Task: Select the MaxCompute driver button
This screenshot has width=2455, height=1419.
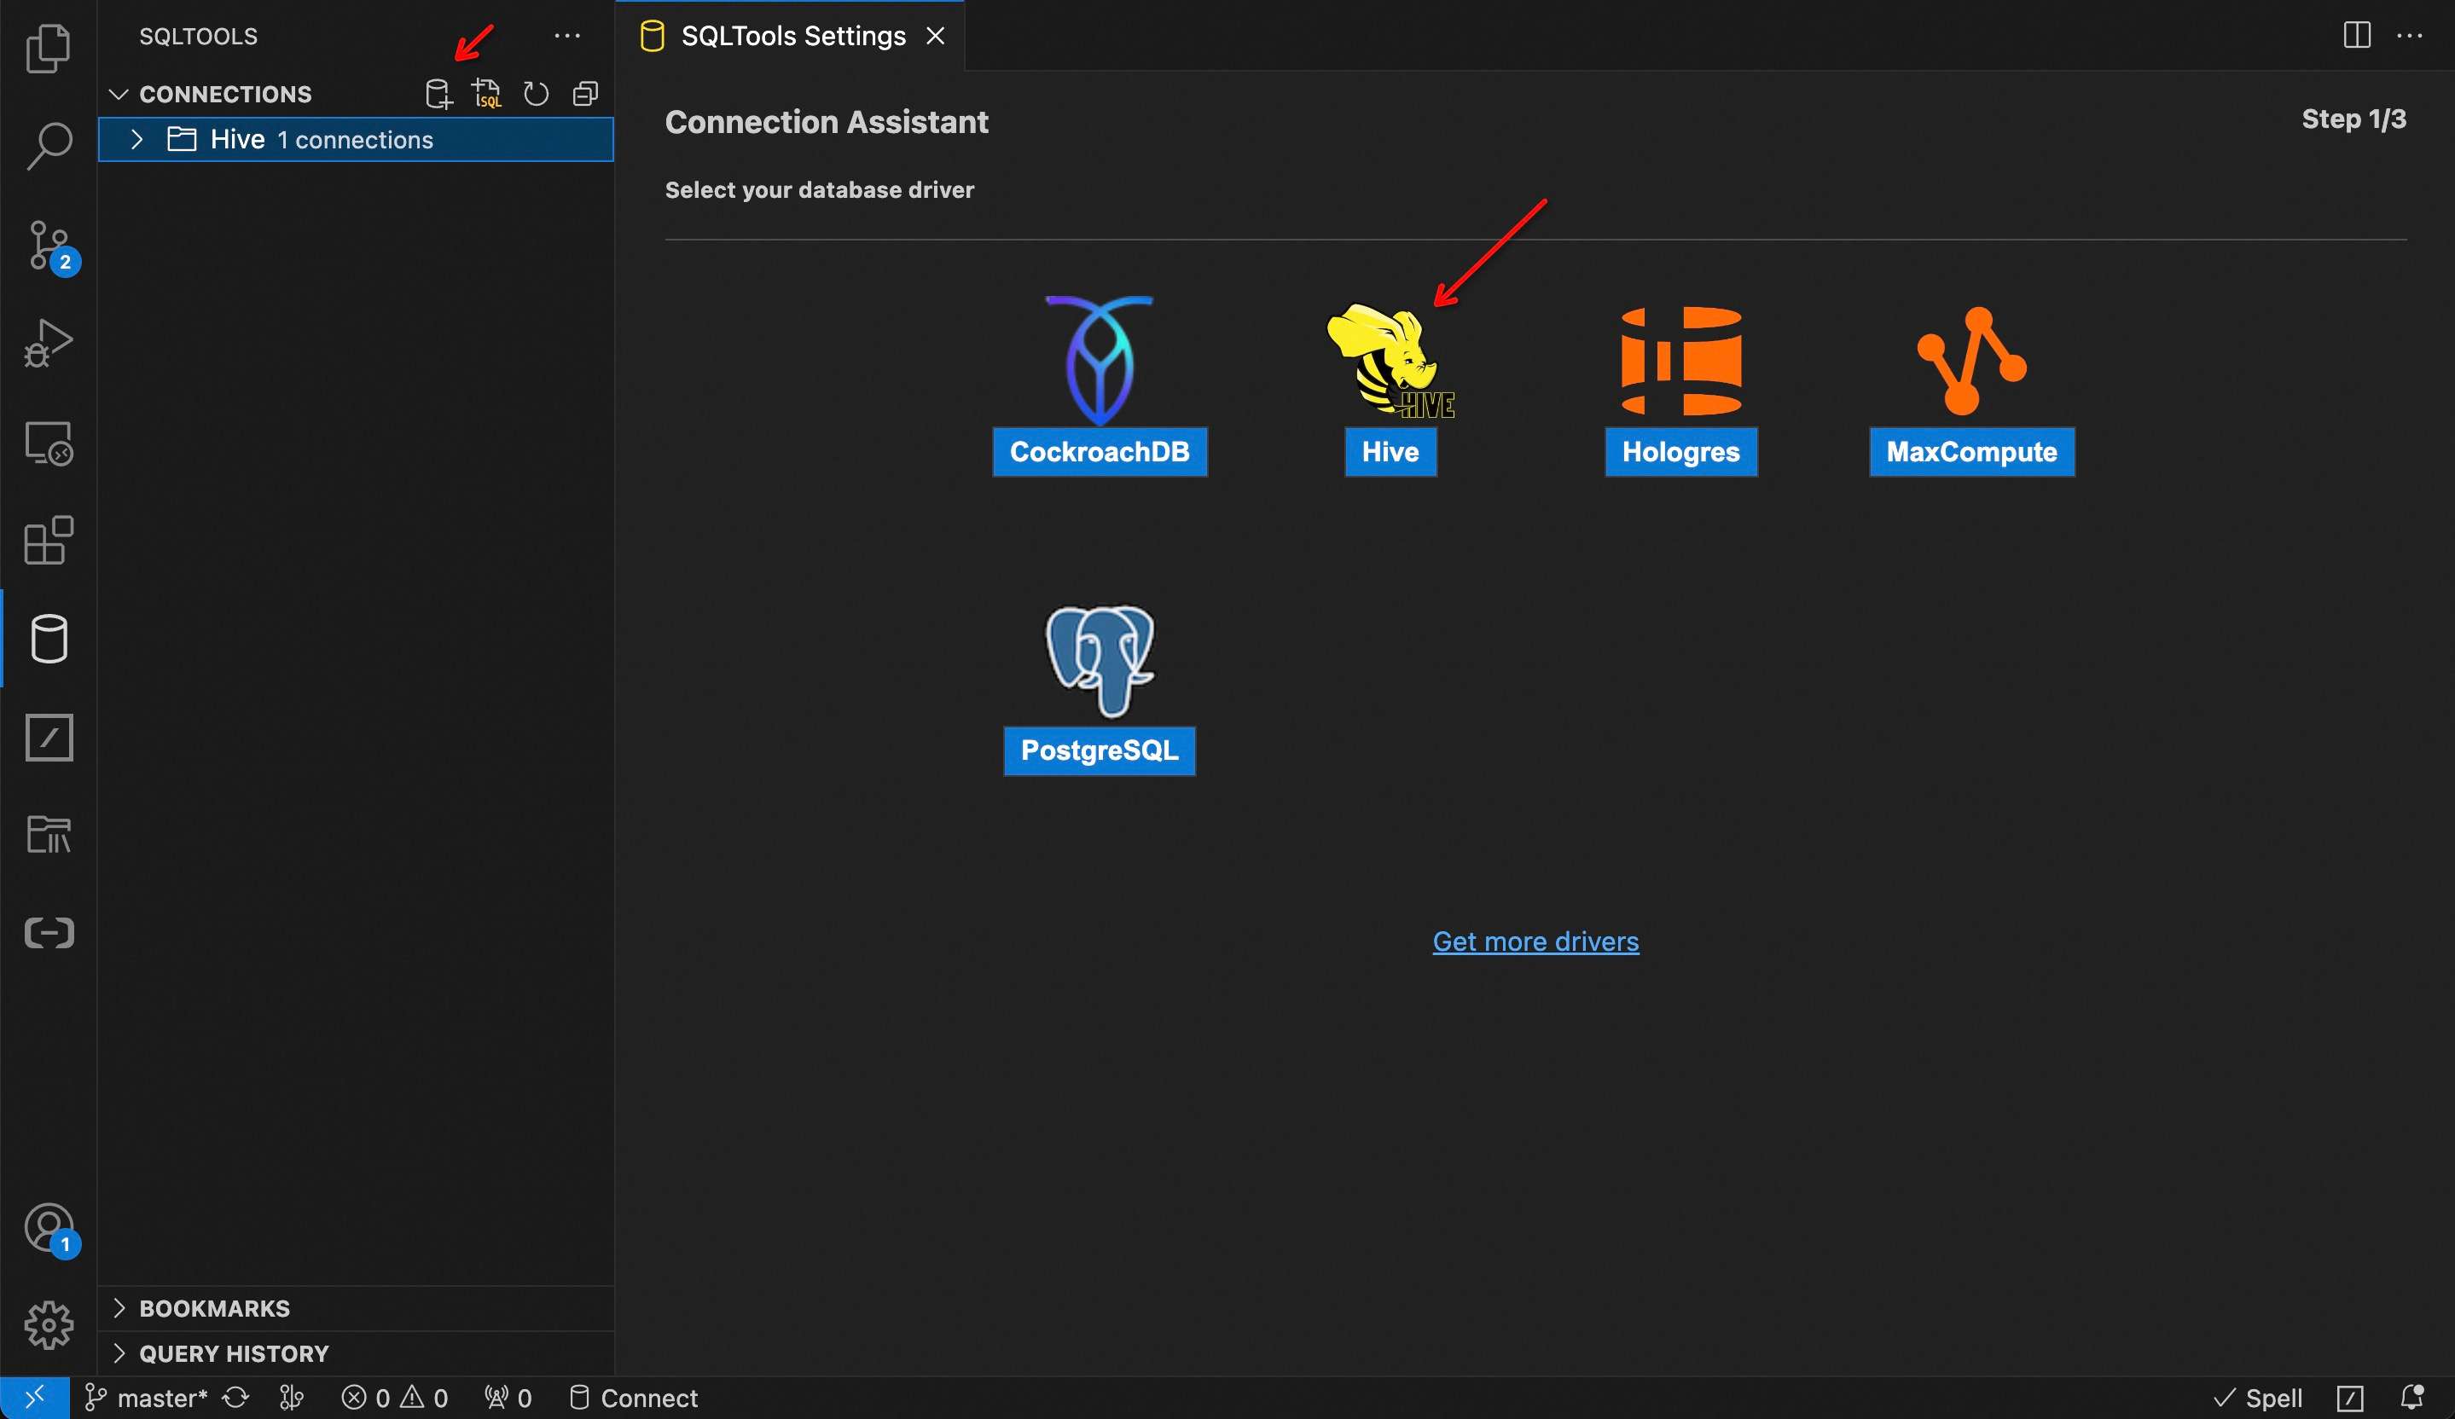Action: coord(1972,452)
